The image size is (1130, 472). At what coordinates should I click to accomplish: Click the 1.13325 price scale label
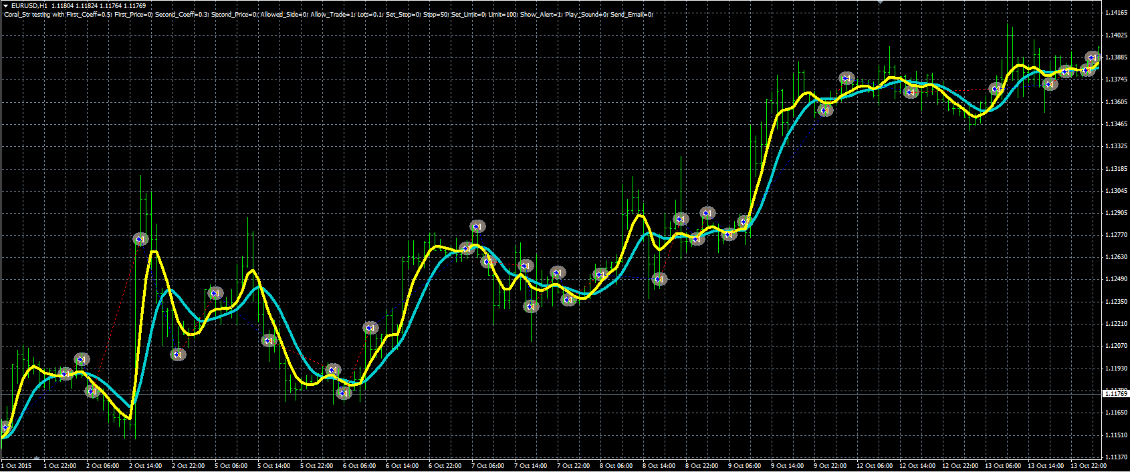1117,146
